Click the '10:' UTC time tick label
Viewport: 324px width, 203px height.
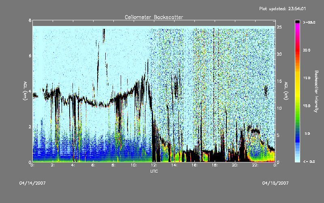coord(134,165)
